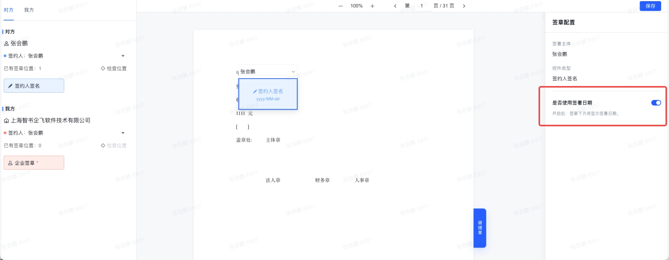Click the 盖章处: label on document

click(244, 140)
